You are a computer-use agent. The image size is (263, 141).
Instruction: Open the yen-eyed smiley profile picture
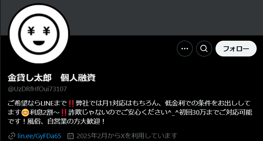click(39, 34)
